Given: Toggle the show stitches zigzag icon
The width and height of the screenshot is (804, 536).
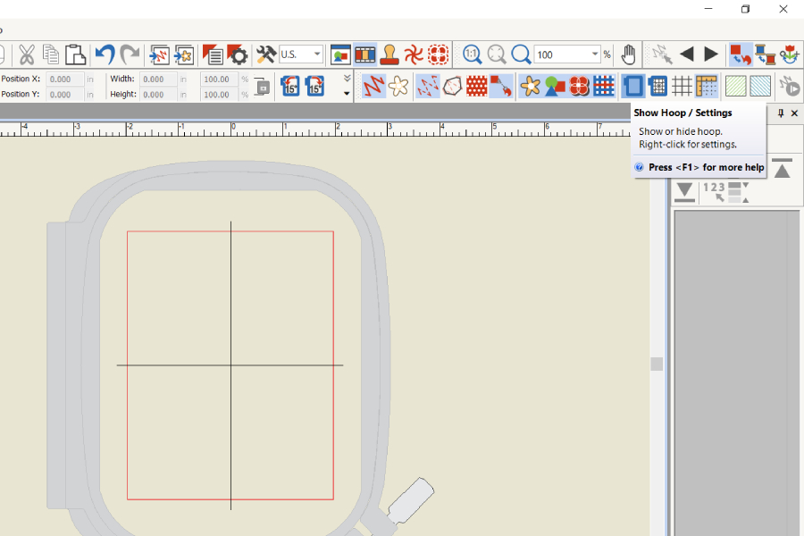Looking at the screenshot, I should click(x=373, y=86).
